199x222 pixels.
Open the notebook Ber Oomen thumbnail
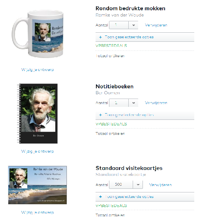coord(38,114)
